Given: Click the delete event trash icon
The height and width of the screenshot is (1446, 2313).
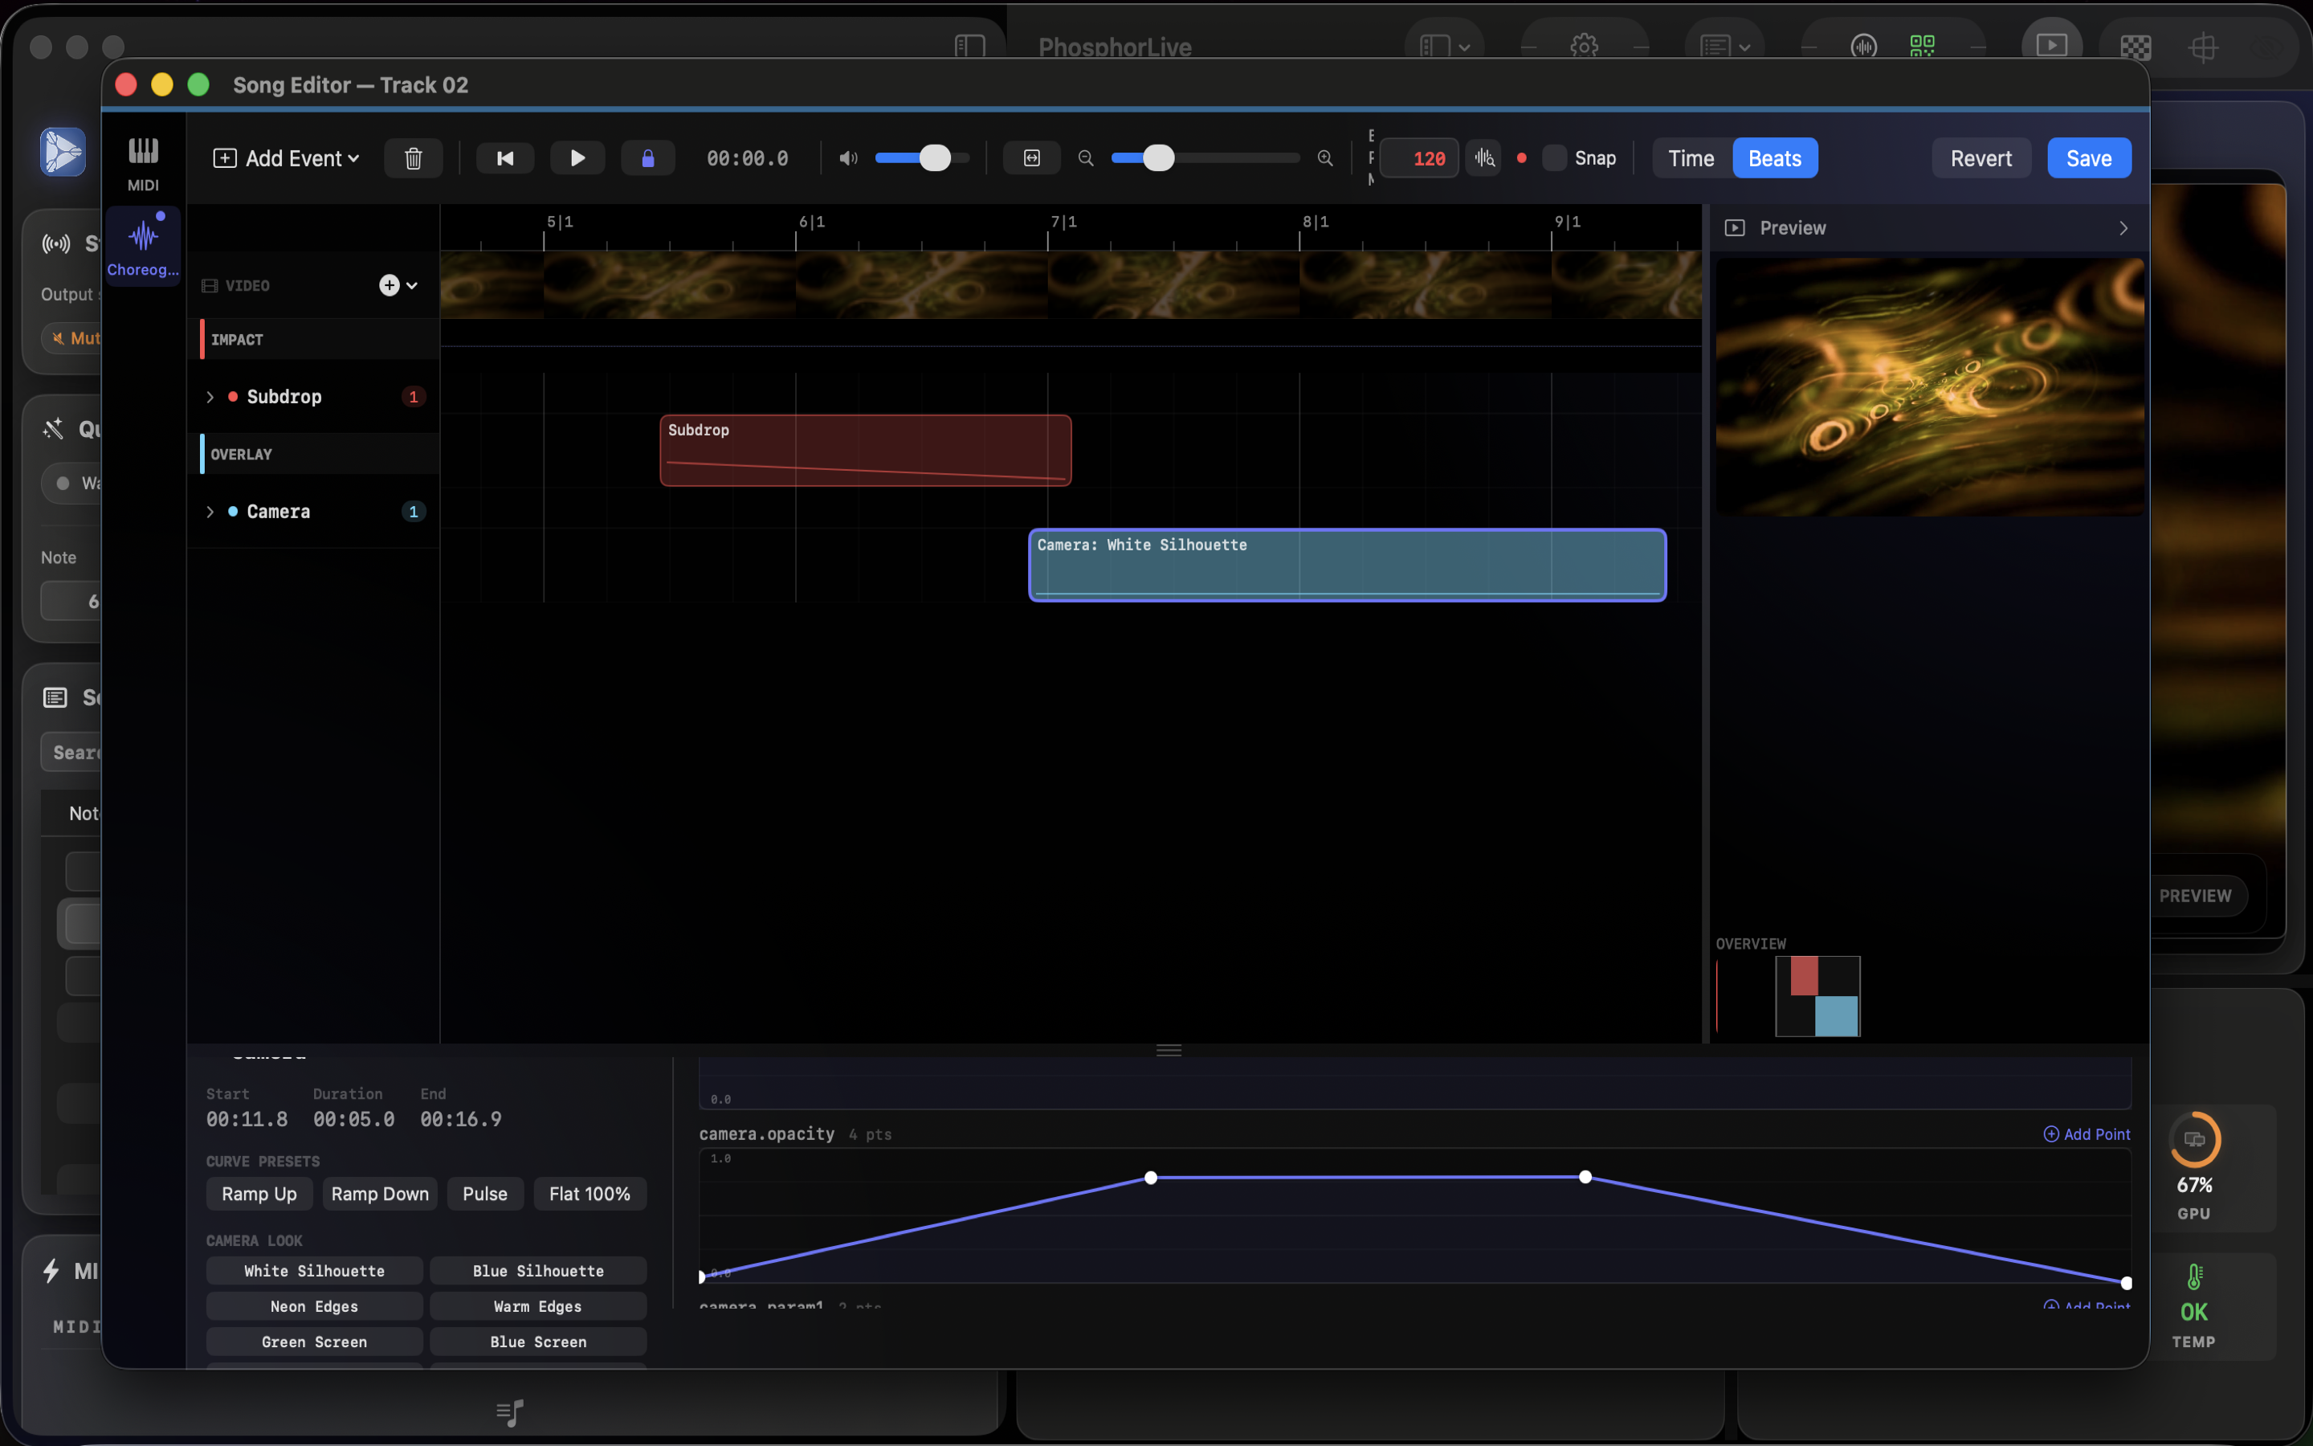Looking at the screenshot, I should (x=413, y=157).
